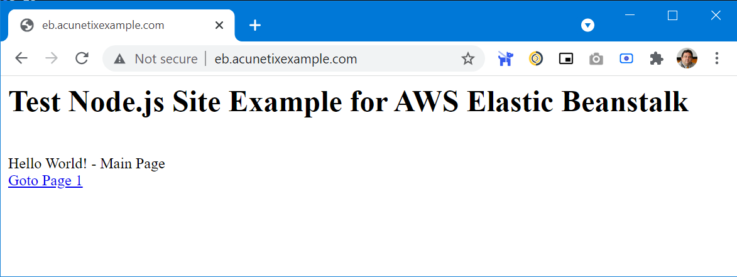
Task: Open a new tab with plus button
Action: click(255, 26)
